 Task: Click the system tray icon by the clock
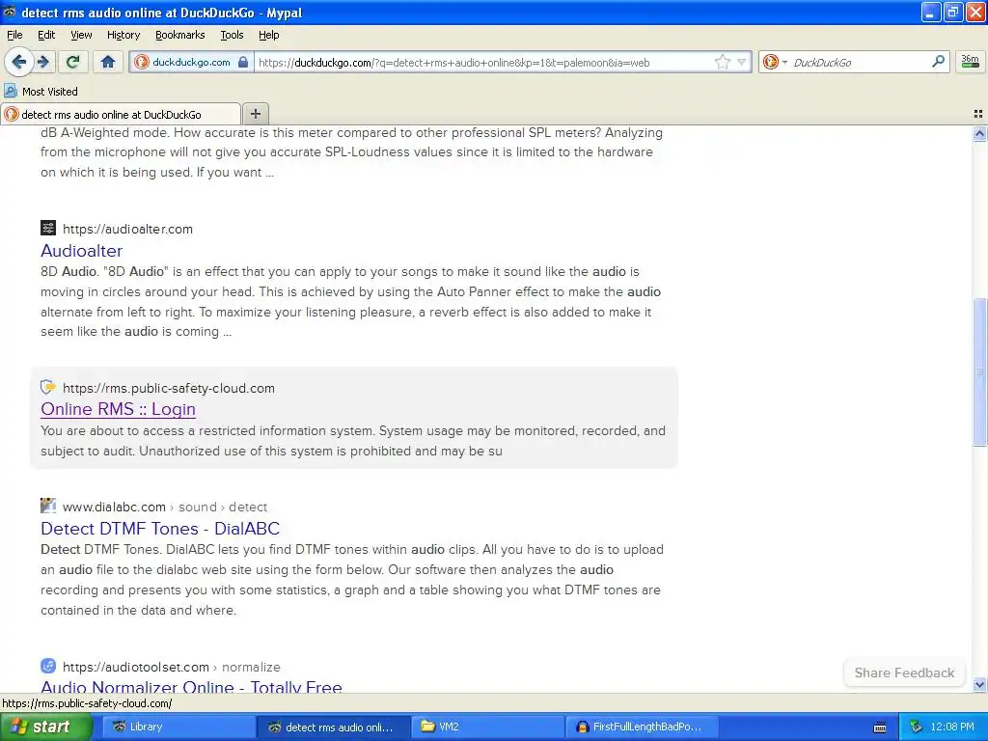(x=916, y=727)
